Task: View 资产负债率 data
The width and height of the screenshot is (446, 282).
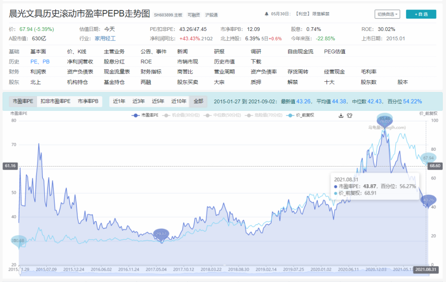Action: [x=263, y=72]
